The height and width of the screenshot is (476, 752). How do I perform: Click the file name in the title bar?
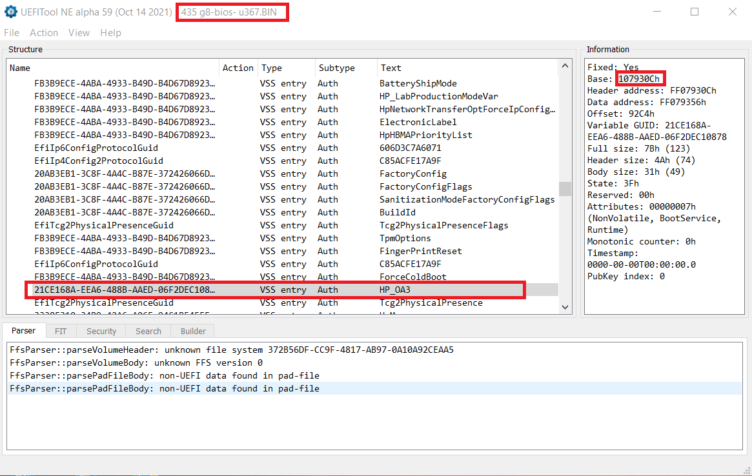coord(229,12)
